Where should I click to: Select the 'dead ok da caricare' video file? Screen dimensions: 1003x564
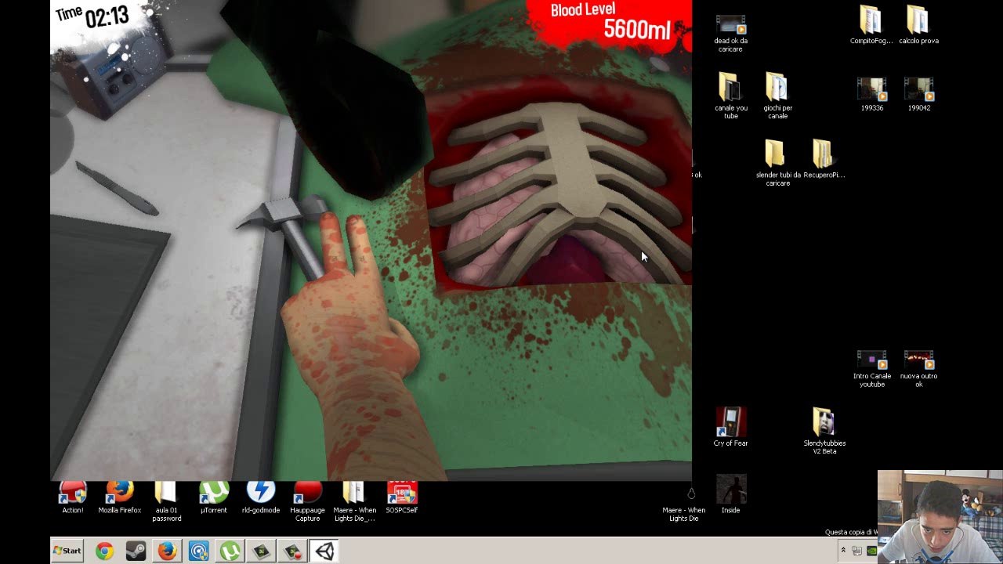click(730, 34)
